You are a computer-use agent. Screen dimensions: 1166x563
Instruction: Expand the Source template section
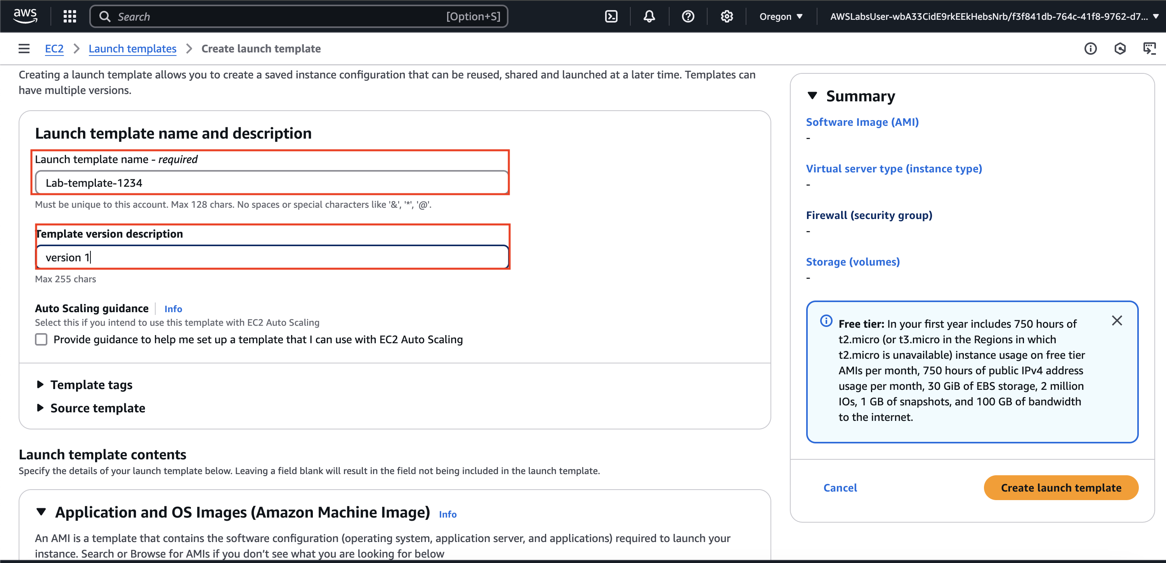coord(90,408)
